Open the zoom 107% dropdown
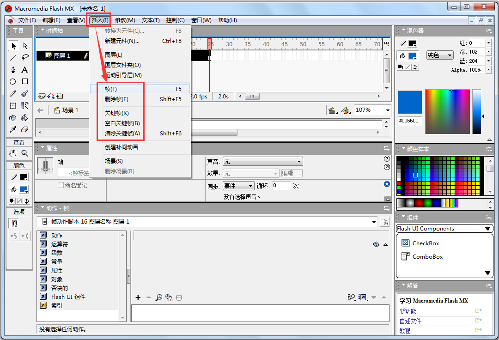Viewport: 499px width, 340px height. (388, 110)
